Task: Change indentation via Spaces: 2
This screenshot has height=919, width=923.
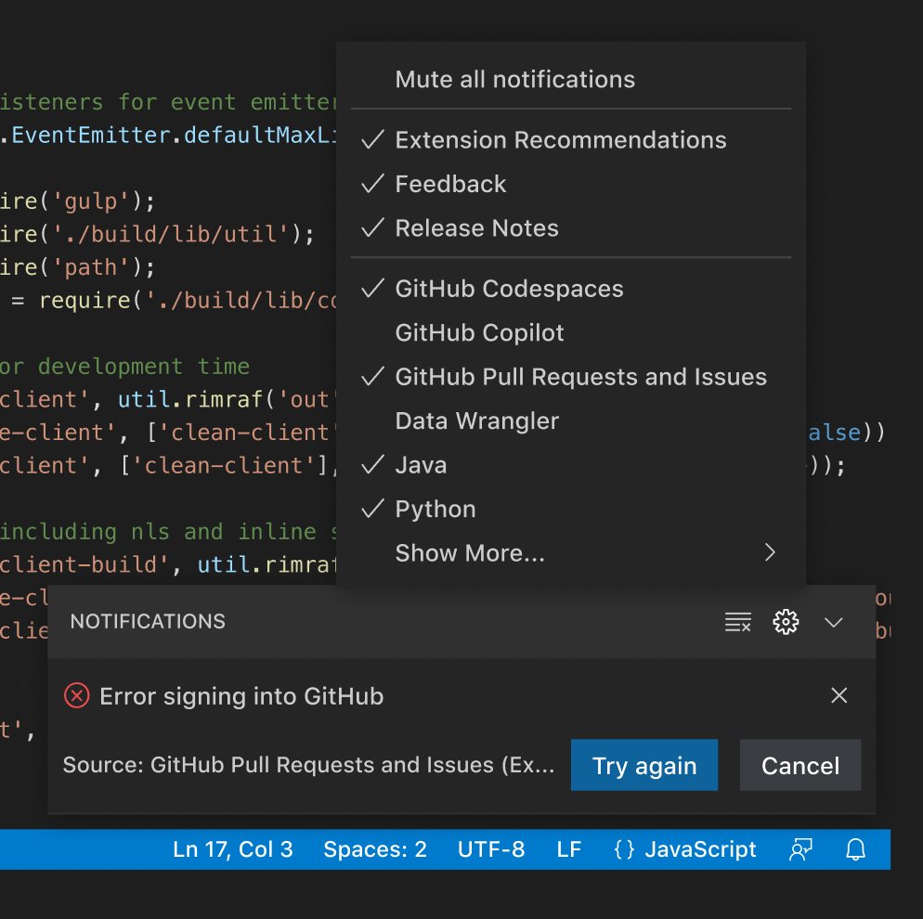Action: 375,849
